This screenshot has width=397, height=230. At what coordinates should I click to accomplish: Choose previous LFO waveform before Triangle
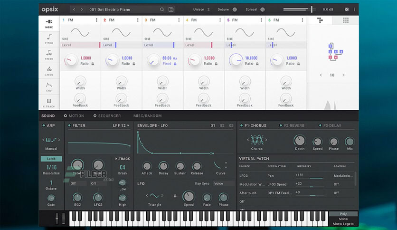coord(147,196)
